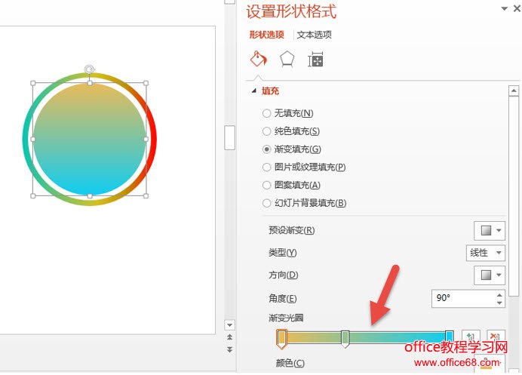The image size is (522, 375).
Task: Switch to 形状选项 tab
Action: [x=267, y=35]
